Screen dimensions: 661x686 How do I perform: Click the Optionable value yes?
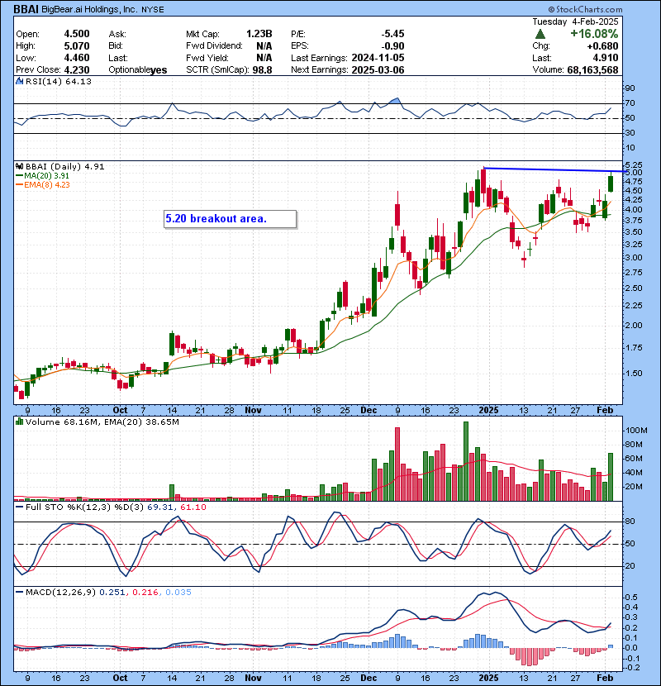pos(159,70)
